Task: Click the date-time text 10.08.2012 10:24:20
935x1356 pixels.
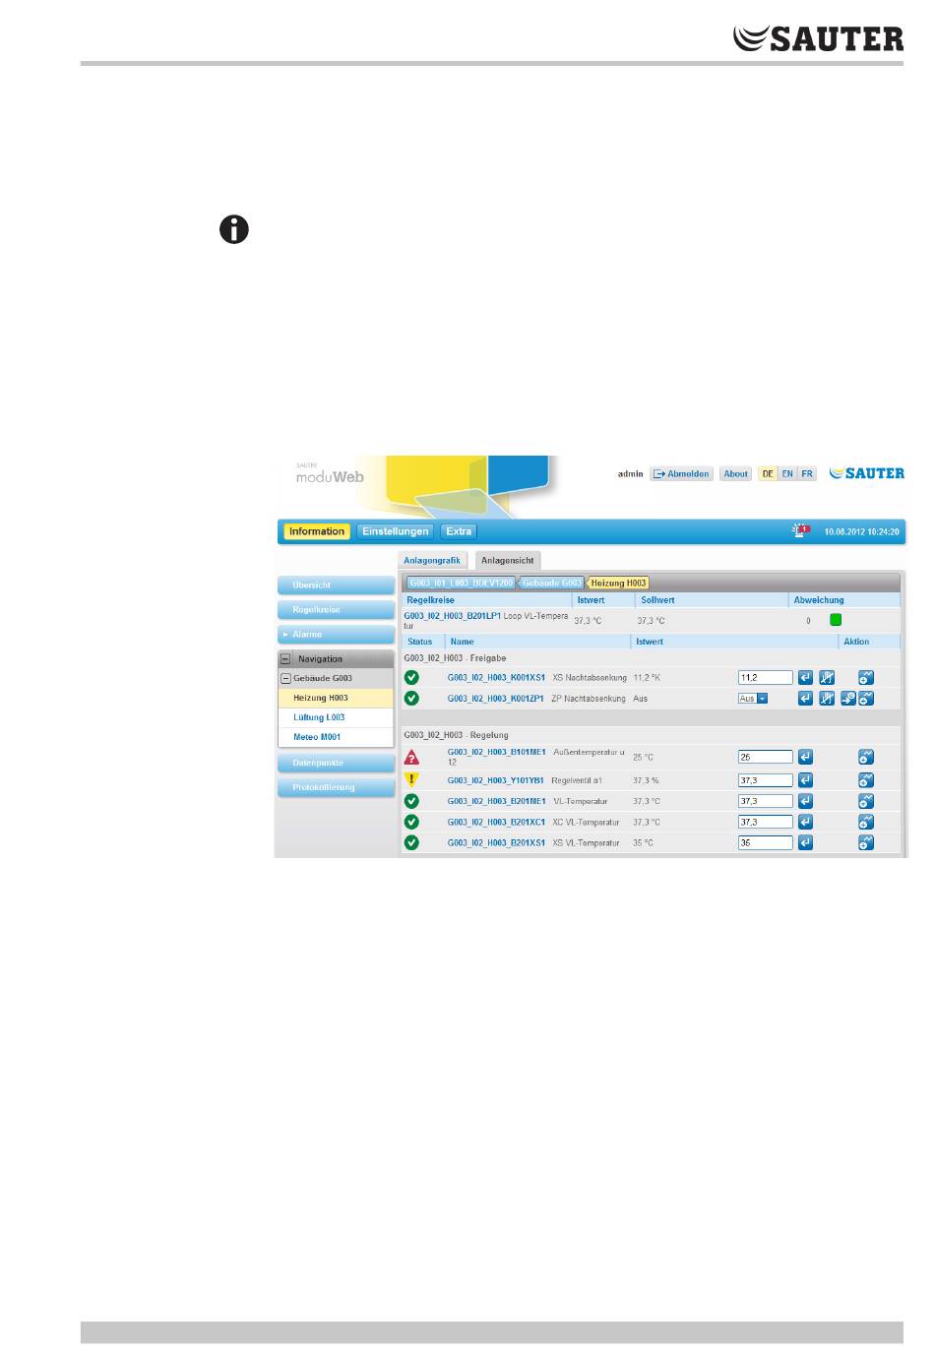Action: [861, 531]
